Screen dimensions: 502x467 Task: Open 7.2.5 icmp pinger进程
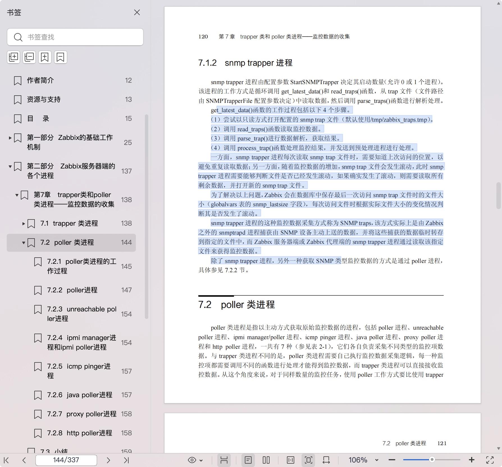point(79,371)
